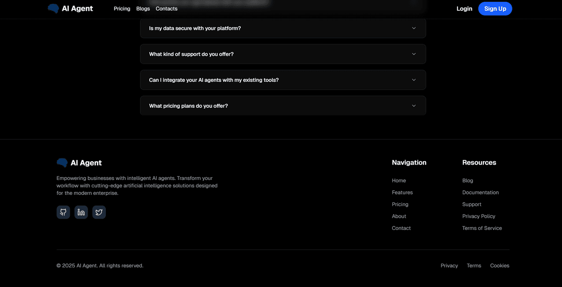Expand the support offerings FAQ question
Screen dimensions: 562x287
coord(283,54)
